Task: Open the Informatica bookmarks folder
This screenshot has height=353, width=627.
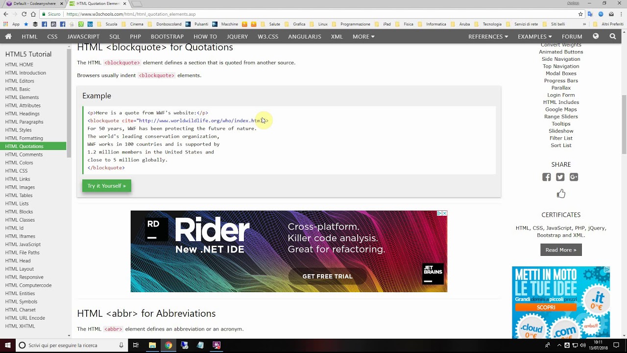Action: tap(432, 24)
